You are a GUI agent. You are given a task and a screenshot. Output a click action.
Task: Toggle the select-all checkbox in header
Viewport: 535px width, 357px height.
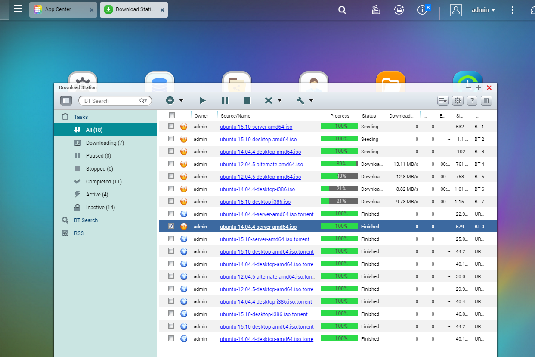coord(172,115)
